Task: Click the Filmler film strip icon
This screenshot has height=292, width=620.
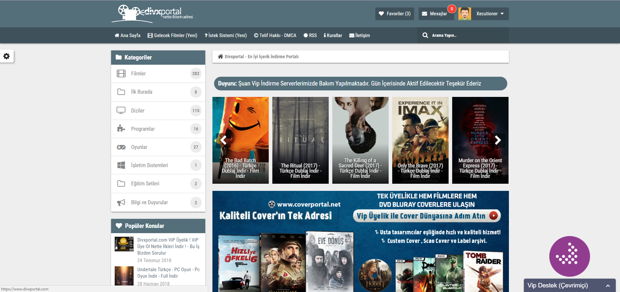Action: tap(121, 73)
